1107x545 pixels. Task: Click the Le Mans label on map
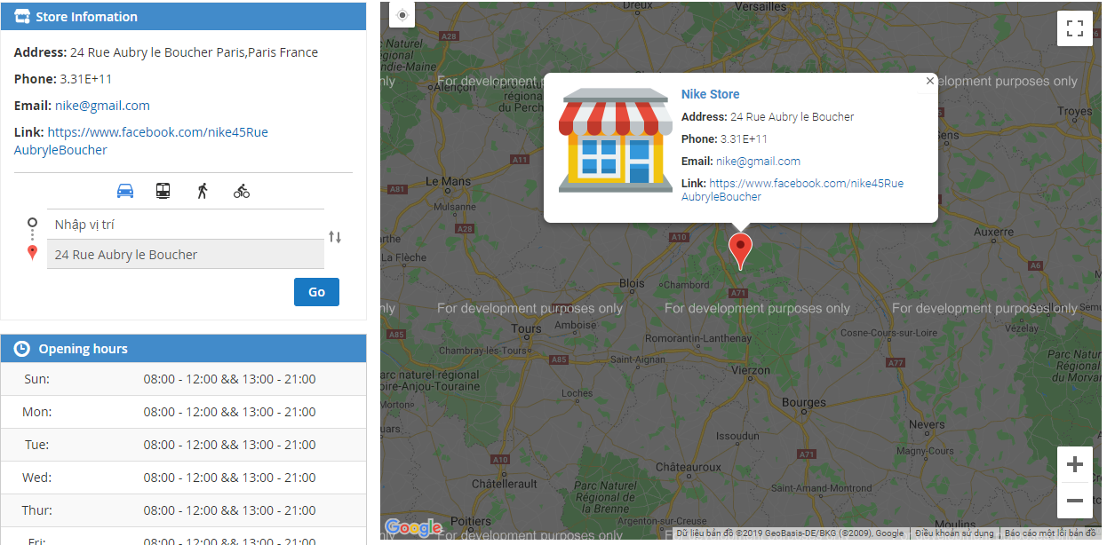coord(448,181)
